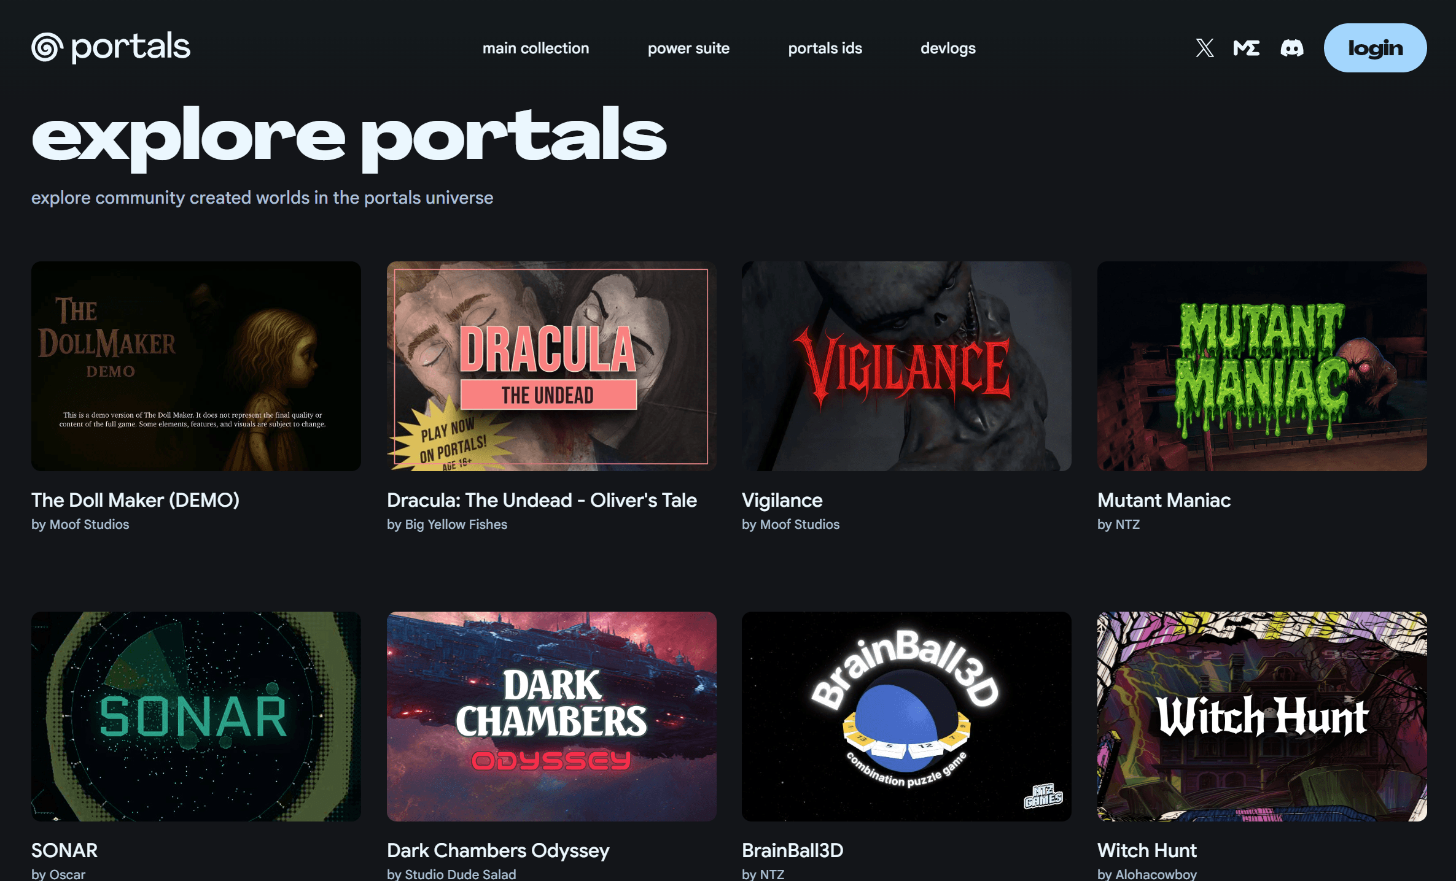
Task: Select the Mutant Maniac title
Action: pyautogui.click(x=1164, y=500)
